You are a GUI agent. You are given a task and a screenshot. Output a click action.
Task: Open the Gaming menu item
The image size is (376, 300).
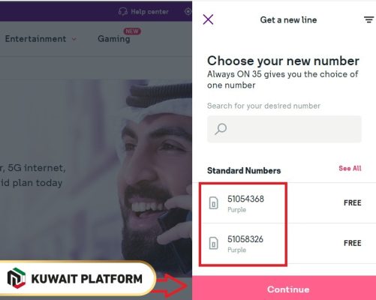tap(114, 39)
